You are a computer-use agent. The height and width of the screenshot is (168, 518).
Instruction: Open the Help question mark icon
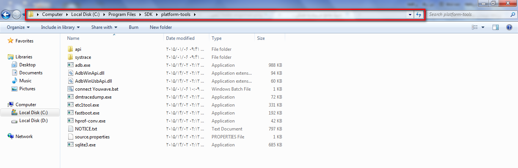point(509,27)
